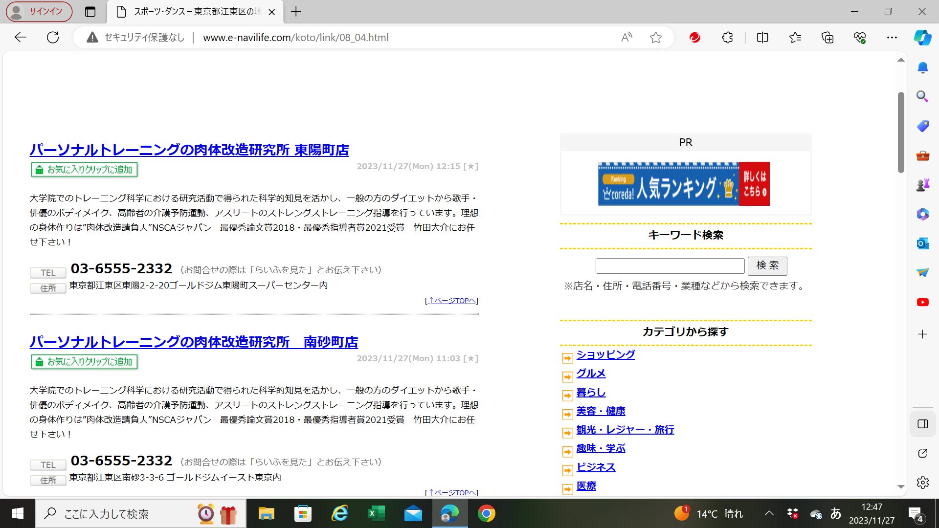The height and width of the screenshot is (528, 939).
Task: Open YouTube icon in Edge sidebar
Action: tap(922, 302)
